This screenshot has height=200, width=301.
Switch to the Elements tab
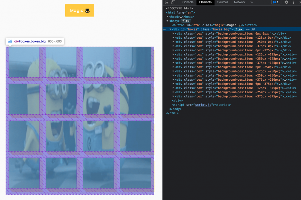click(x=205, y=2)
